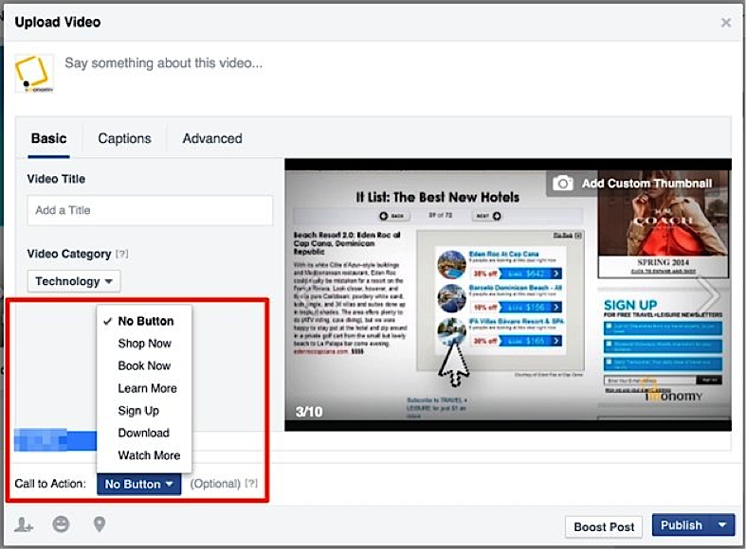Open the feeling/activity emoji icon
The image size is (746, 549).
coord(61,524)
